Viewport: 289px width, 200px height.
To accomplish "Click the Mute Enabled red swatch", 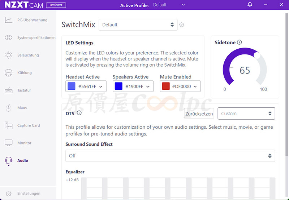I will click(166, 86).
